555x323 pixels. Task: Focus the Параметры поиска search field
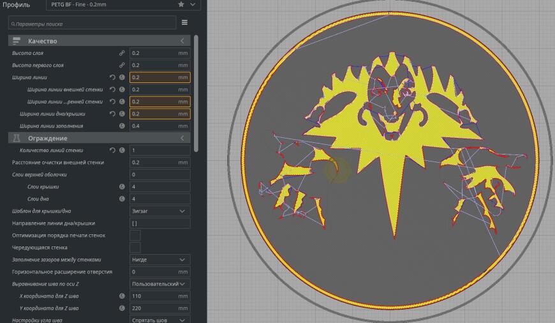click(92, 23)
